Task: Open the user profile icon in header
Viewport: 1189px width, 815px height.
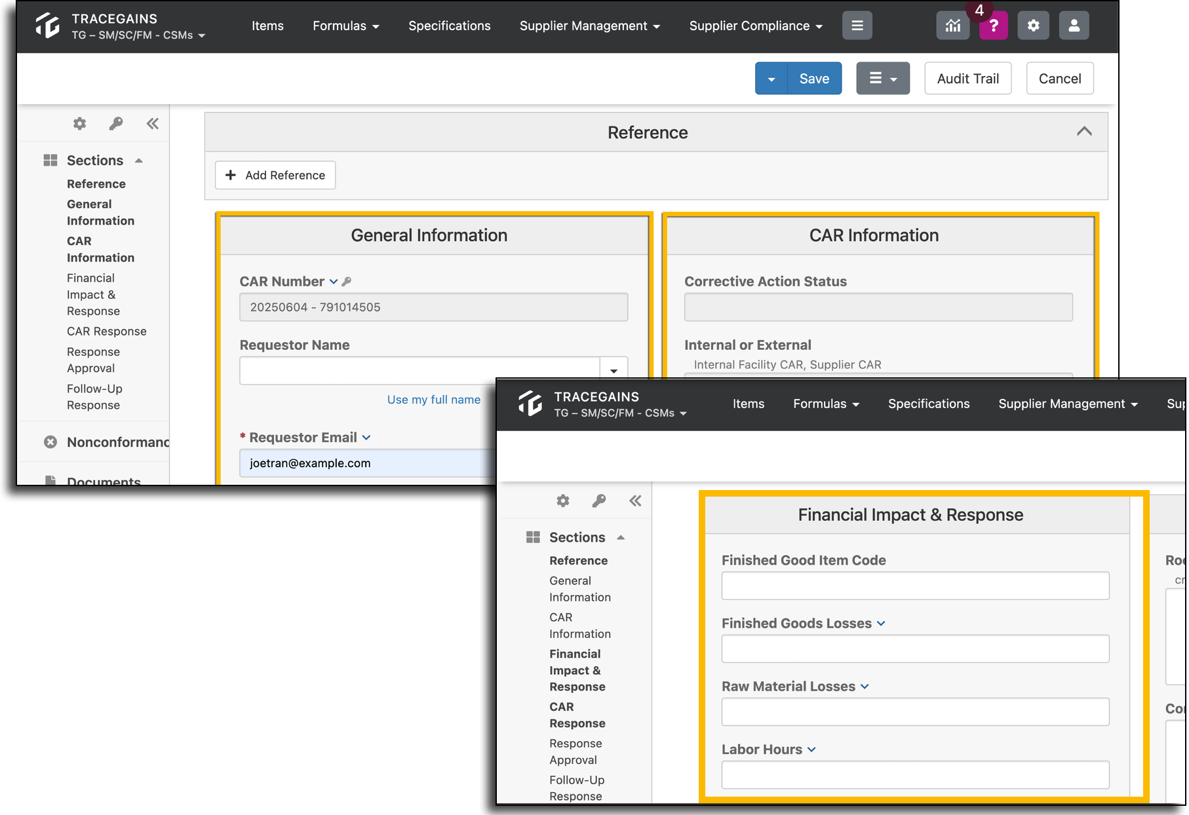Action: point(1074,26)
